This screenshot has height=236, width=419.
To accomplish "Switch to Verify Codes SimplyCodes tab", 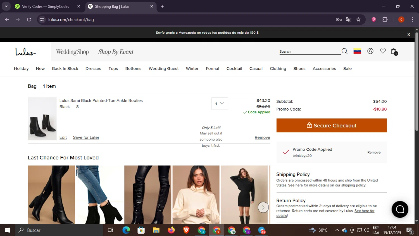I will (45, 6).
